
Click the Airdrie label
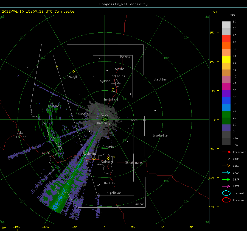tap(108, 147)
